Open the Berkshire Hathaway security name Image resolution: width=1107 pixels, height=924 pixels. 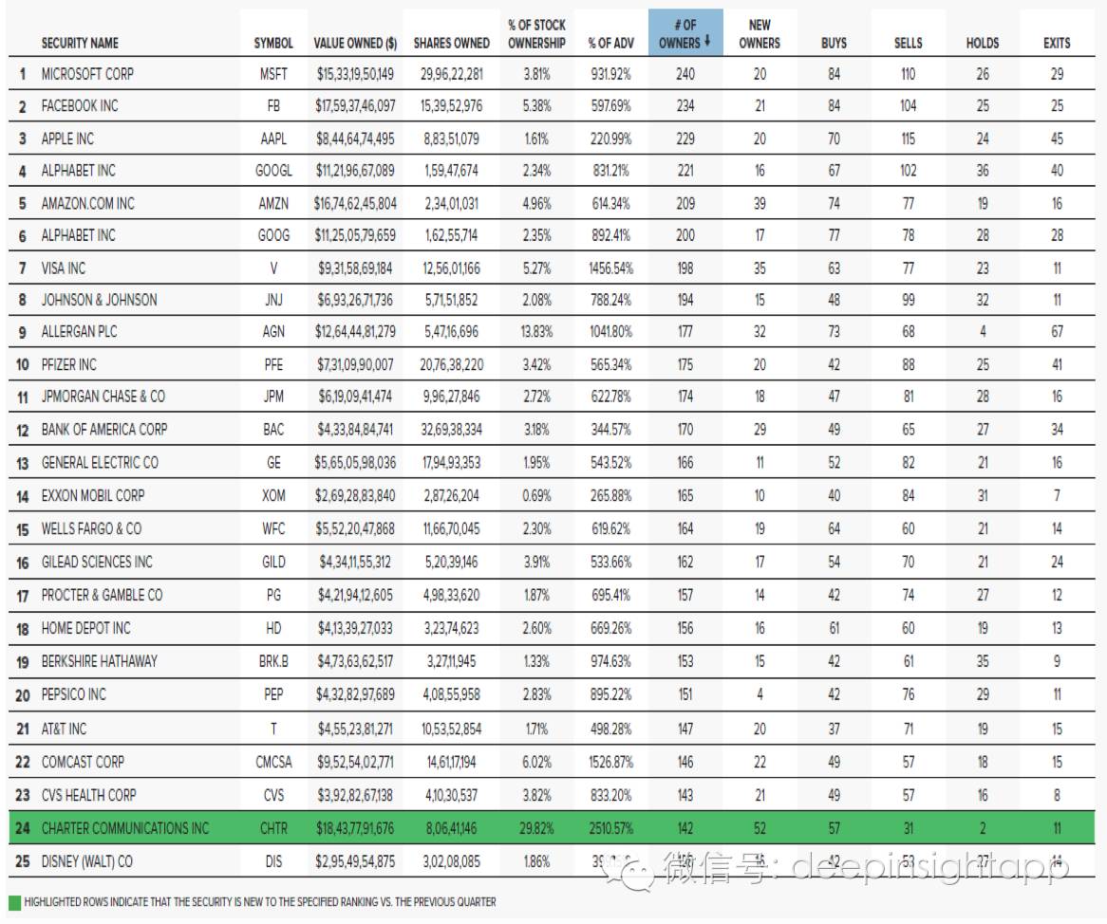point(99,661)
